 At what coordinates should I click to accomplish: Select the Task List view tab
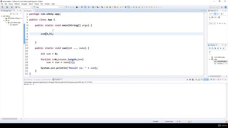click(213, 11)
